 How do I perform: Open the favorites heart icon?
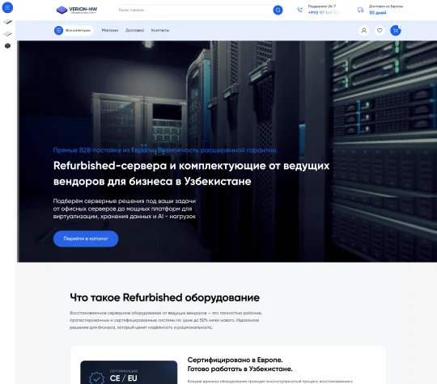380,31
